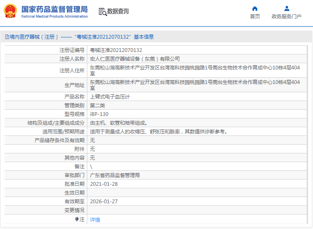Open the 详情 link
The height and width of the screenshot is (229, 313).
[x=95, y=219]
